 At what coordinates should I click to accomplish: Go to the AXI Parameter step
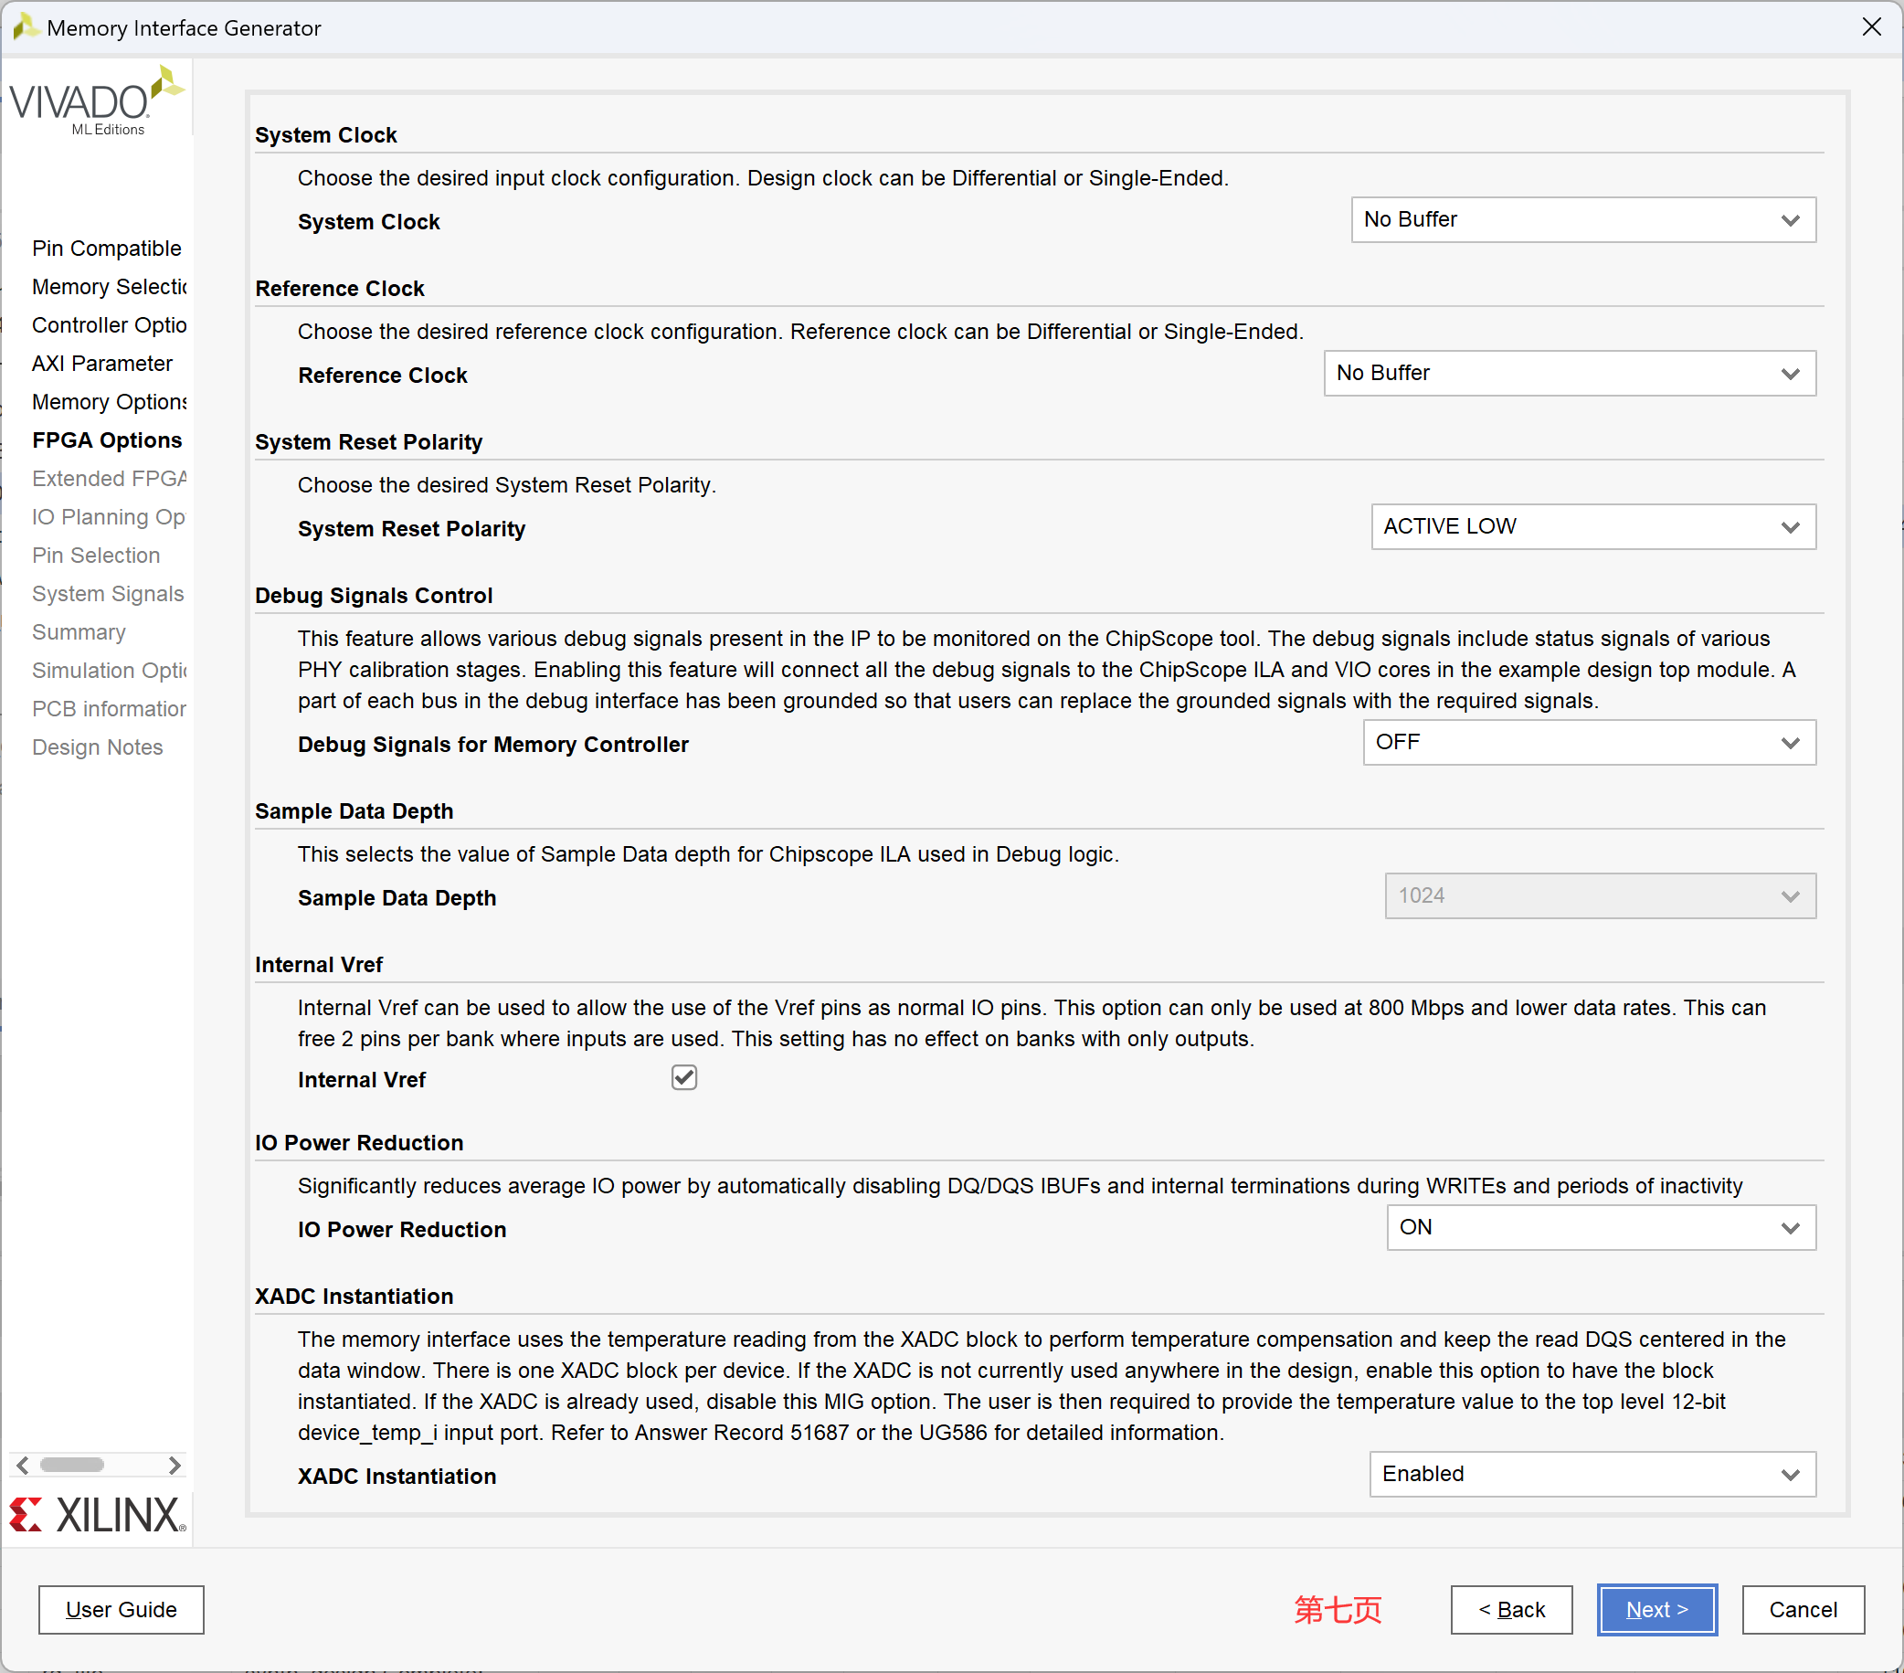coord(101,364)
